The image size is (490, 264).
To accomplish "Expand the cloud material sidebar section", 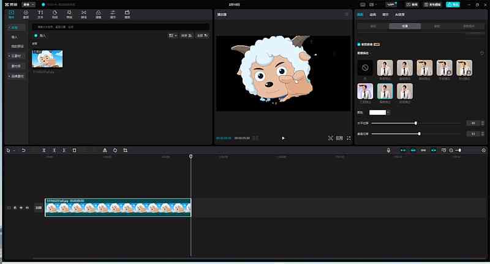I will tap(16, 56).
